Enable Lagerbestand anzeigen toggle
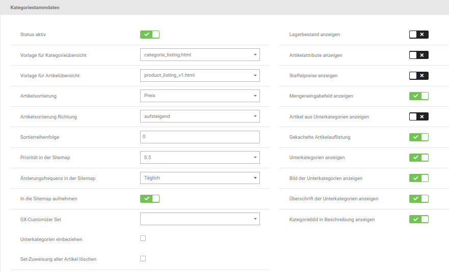This screenshot has height=272, width=449. (418, 35)
